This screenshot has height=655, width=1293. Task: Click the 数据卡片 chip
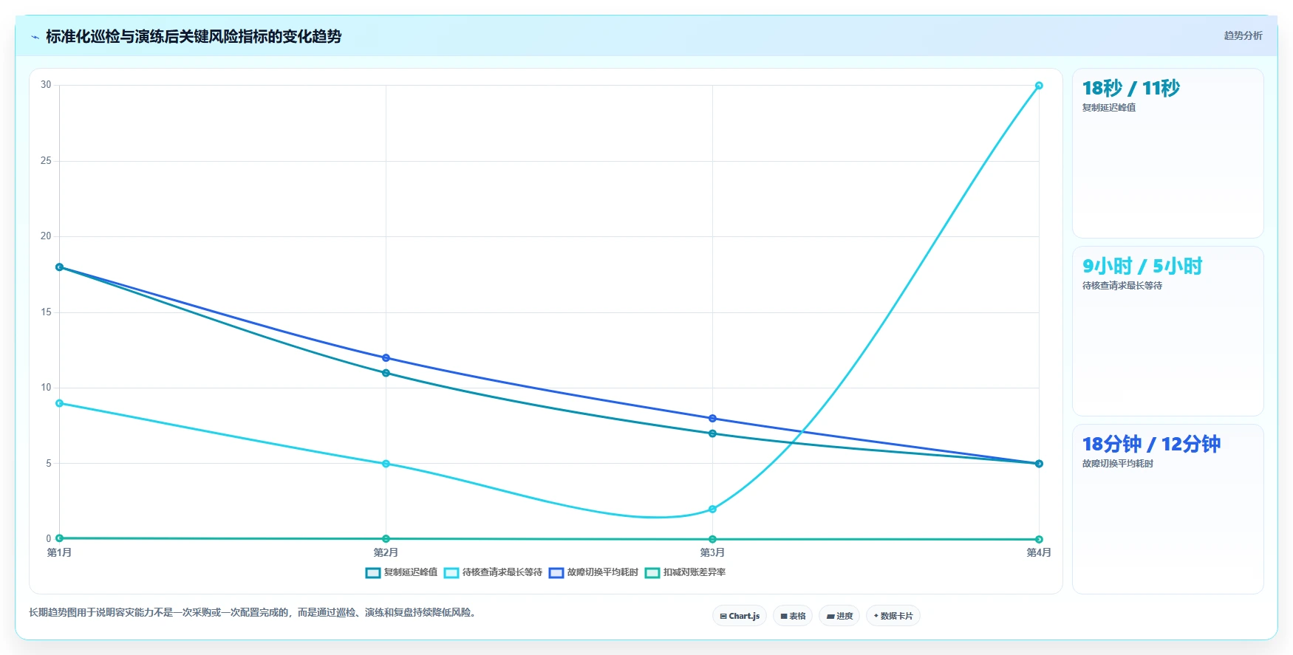(x=893, y=616)
